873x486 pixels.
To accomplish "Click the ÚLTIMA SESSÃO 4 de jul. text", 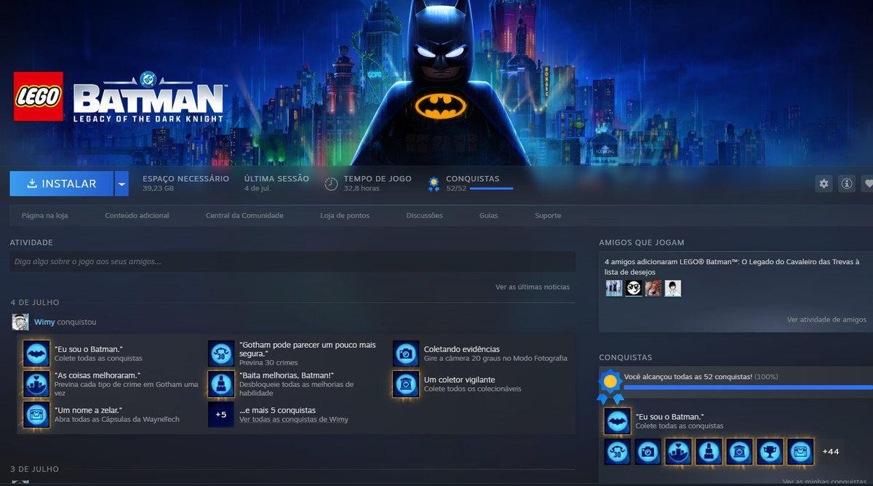I will point(276,183).
